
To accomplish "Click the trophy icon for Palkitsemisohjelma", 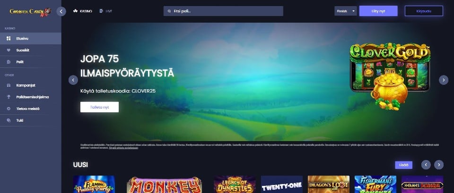I will [9, 97].
